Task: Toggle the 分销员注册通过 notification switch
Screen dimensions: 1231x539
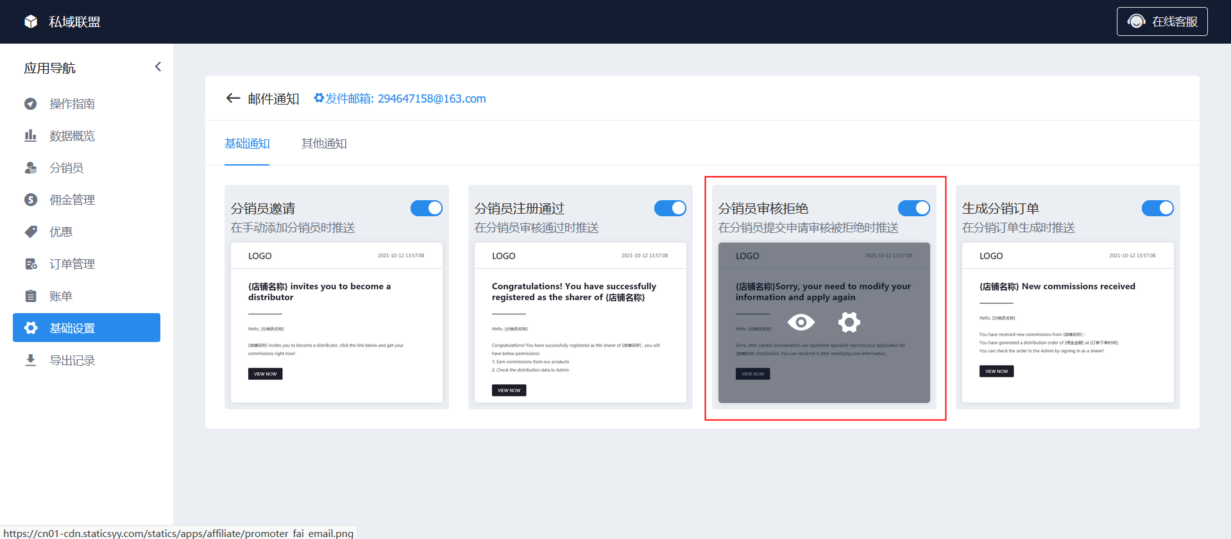Action: 670,208
